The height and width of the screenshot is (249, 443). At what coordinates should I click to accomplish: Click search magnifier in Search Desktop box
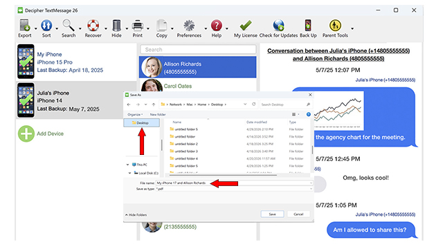point(308,104)
